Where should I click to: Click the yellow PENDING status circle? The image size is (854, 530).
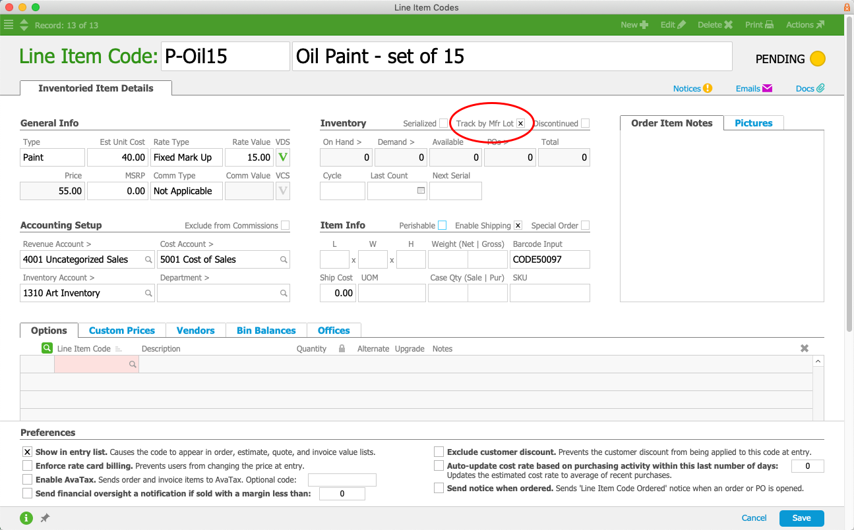click(818, 59)
